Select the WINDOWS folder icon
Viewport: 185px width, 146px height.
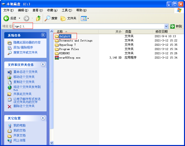point(57,54)
